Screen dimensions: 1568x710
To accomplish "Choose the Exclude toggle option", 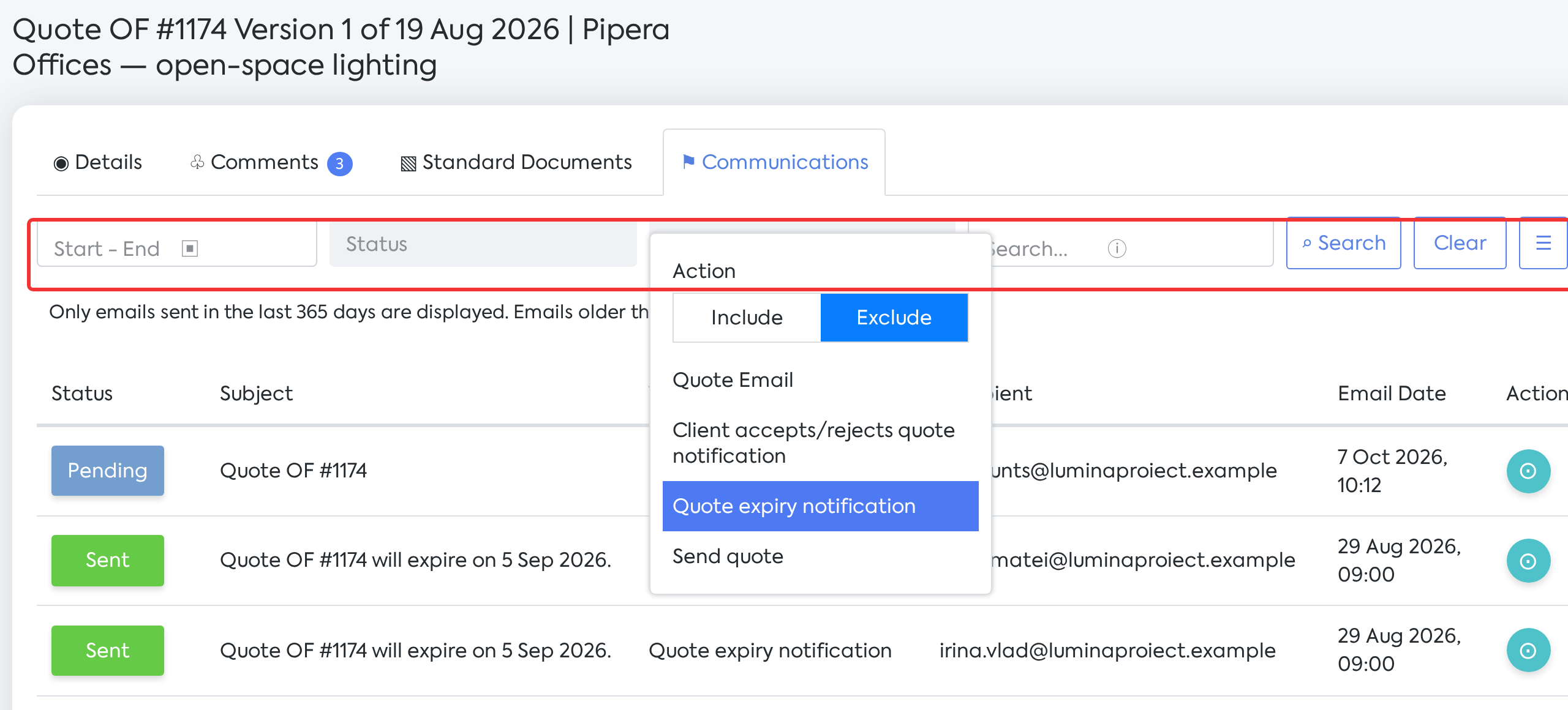I will [x=894, y=317].
